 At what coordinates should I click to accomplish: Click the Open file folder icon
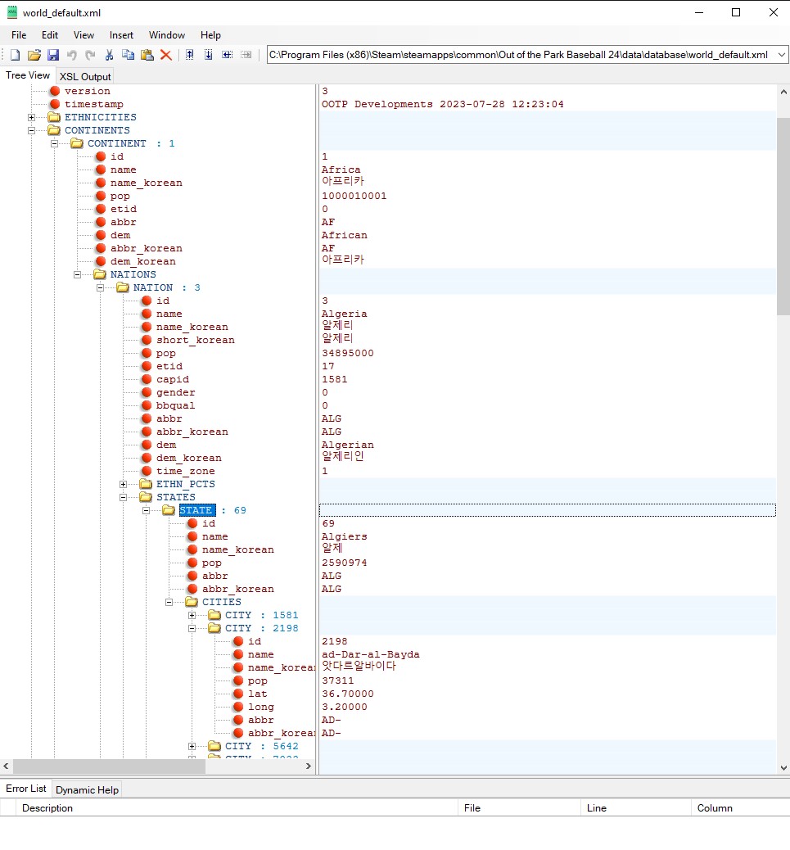pyautogui.click(x=34, y=55)
